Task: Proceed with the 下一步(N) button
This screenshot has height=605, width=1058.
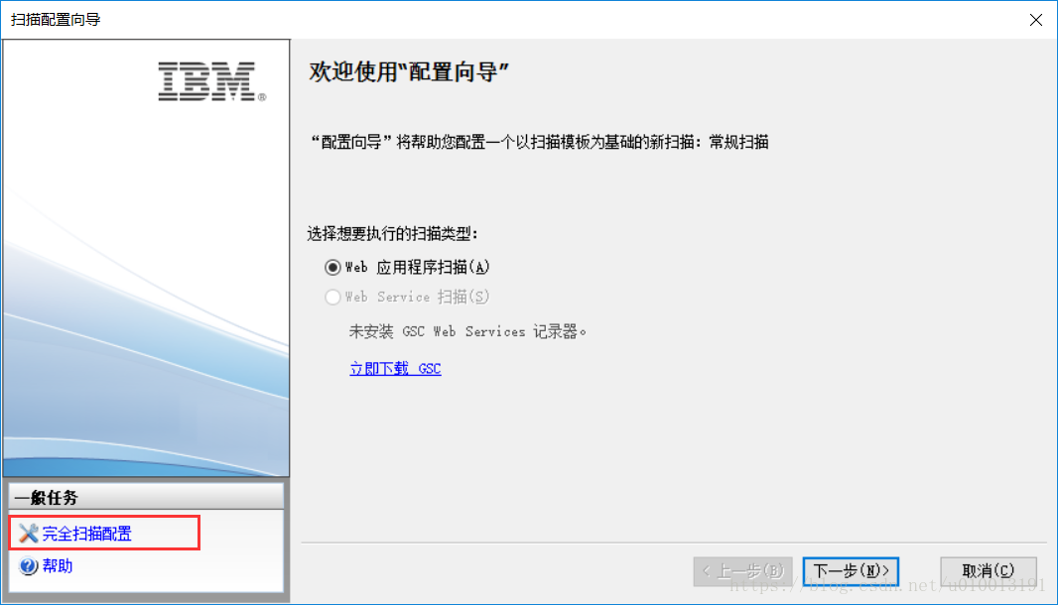Action: coord(851,571)
